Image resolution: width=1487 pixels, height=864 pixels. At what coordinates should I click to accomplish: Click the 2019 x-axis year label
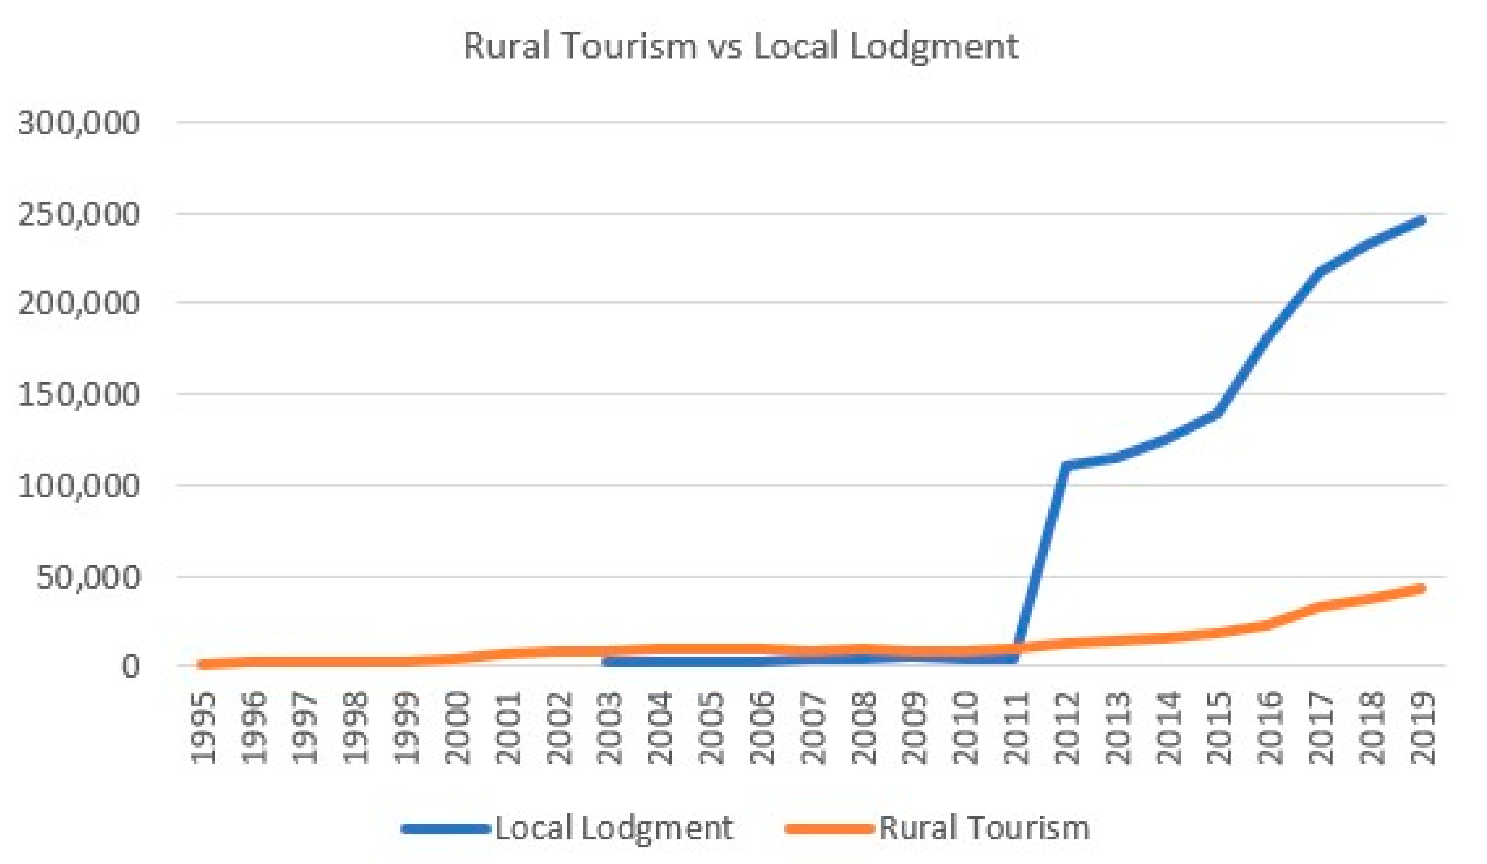tap(1422, 728)
